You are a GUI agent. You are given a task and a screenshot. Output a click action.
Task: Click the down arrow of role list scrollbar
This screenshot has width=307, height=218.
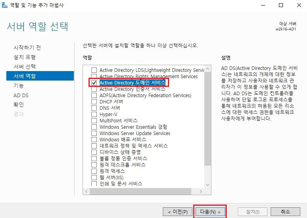click(x=208, y=185)
